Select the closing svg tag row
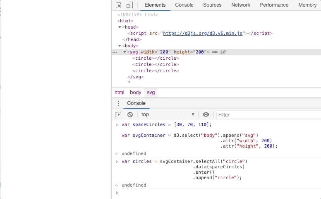This screenshot has height=199, width=321. pyautogui.click(x=135, y=77)
